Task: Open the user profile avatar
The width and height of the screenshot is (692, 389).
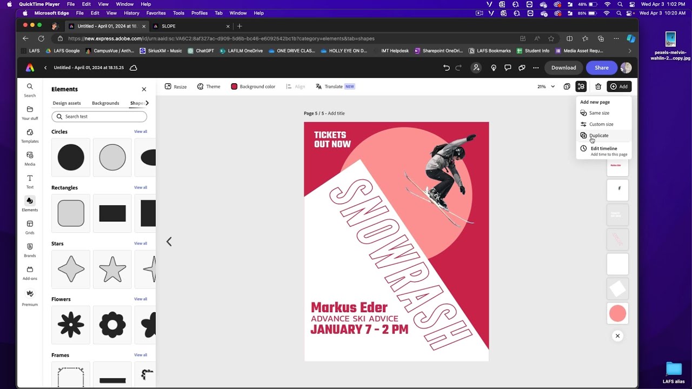Action: click(626, 68)
